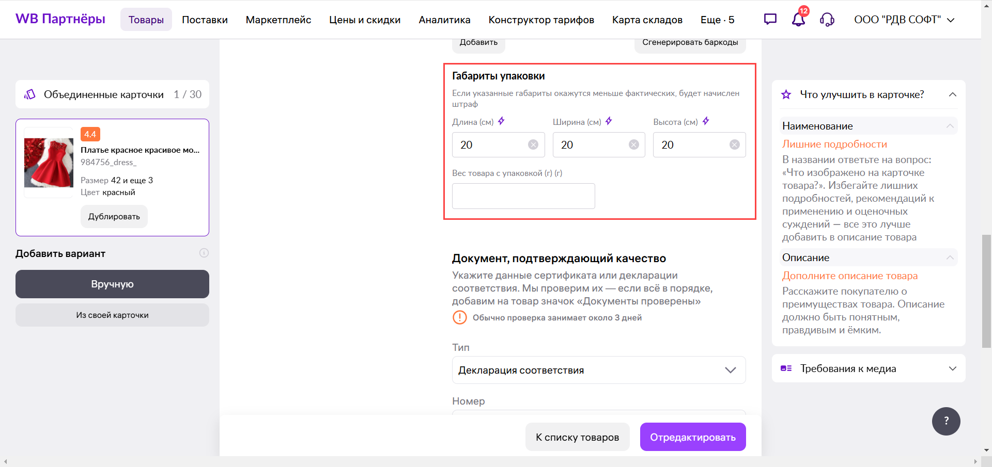Clear the Длина field value

point(533,145)
